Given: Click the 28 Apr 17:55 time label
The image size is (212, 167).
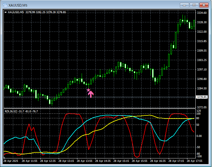Looking at the screenshot, I should pyautogui.click(x=195, y=161).
